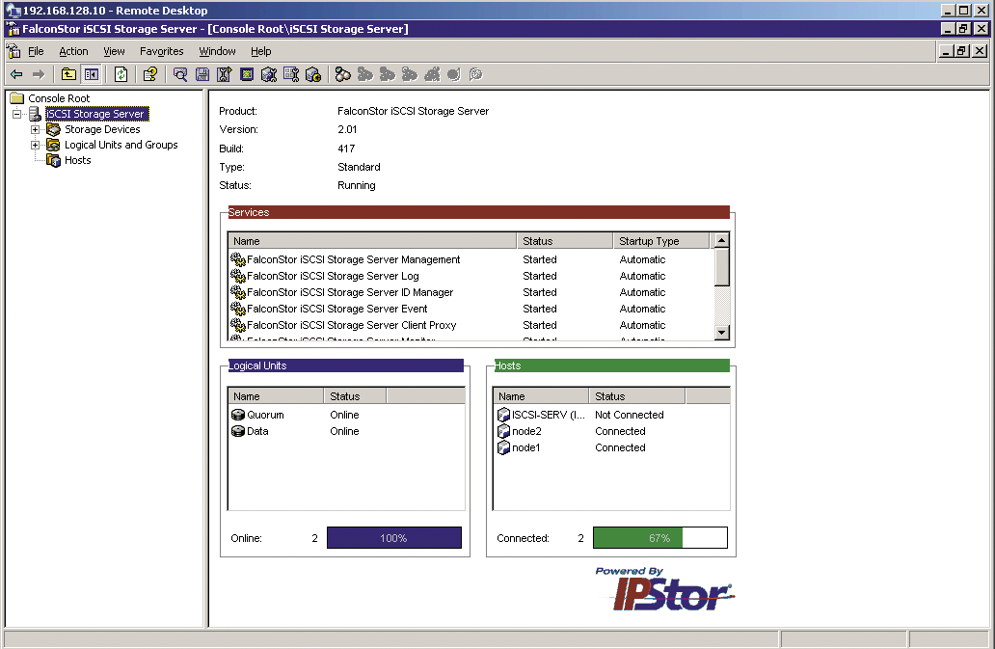Image resolution: width=995 pixels, height=649 pixels.
Task: Click Services list scroll up arrow
Action: (x=721, y=240)
